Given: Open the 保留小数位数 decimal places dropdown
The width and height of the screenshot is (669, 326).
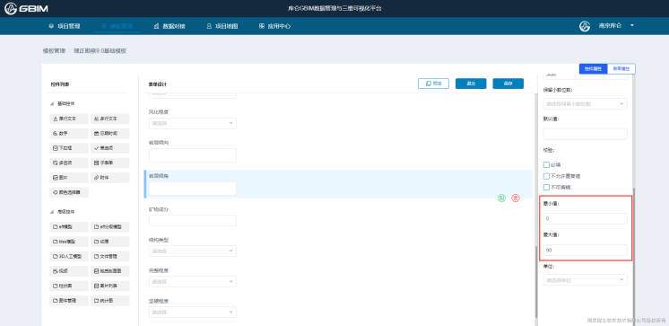Looking at the screenshot, I should [586, 104].
